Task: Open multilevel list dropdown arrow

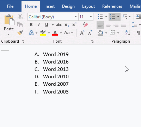Action: (130, 17)
